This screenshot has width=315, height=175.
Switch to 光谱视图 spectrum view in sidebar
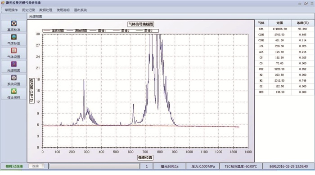[13, 67]
